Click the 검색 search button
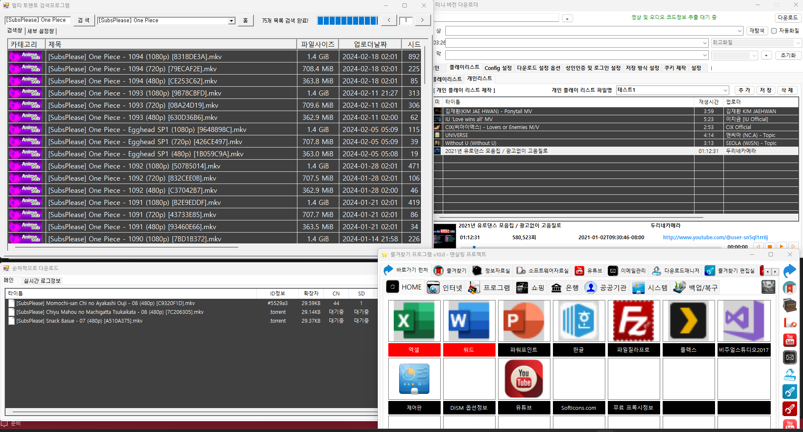Screen dimensions: 803x432 click(x=84, y=20)
